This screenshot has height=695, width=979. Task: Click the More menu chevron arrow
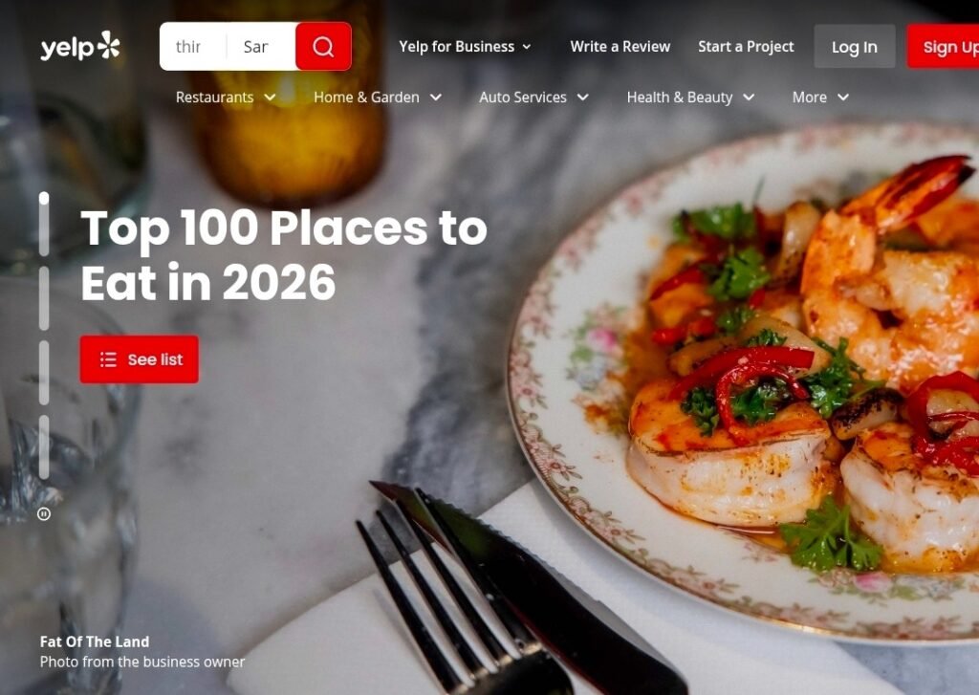click(x=843, y=98)
